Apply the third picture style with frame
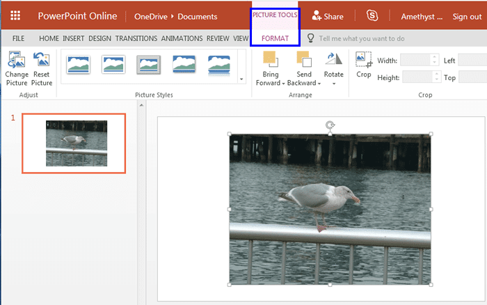The image size is (487, 305). coord(148,65)
